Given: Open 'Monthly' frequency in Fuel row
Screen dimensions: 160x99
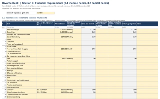Looking at the screenshot, I should click(74, 59).
